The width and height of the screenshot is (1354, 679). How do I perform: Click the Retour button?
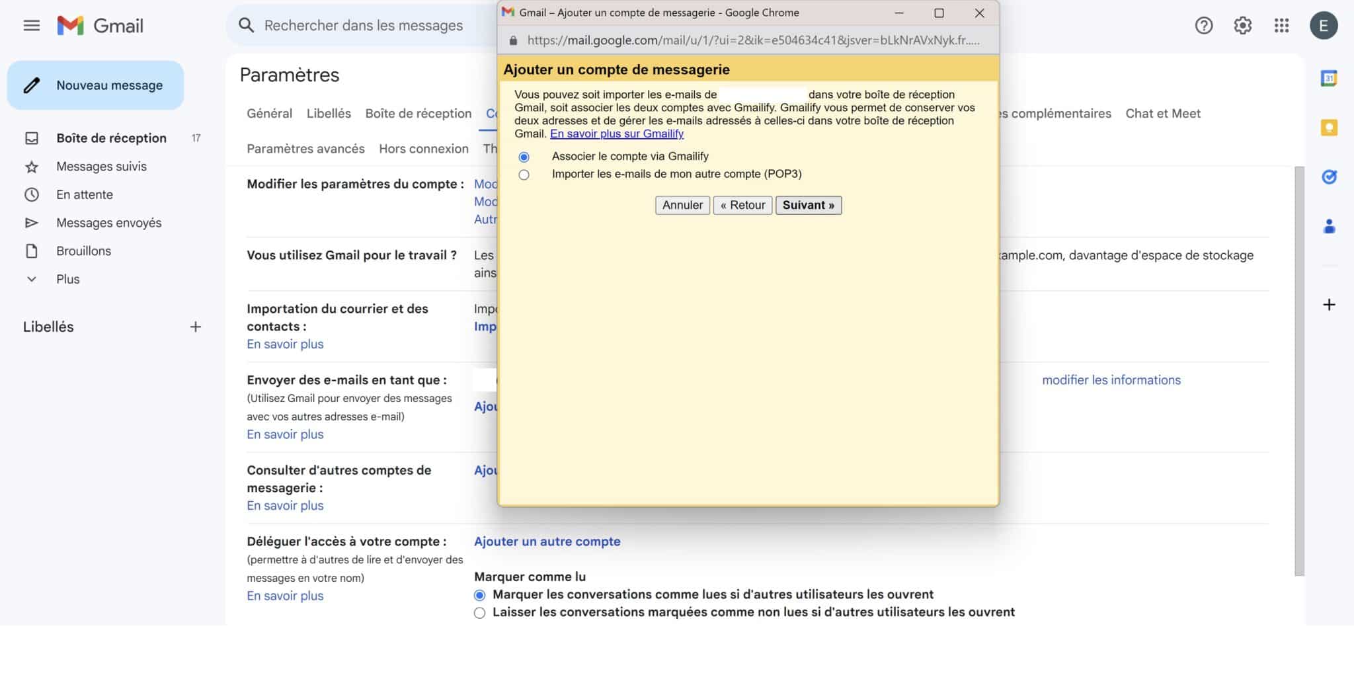point(742,205)
